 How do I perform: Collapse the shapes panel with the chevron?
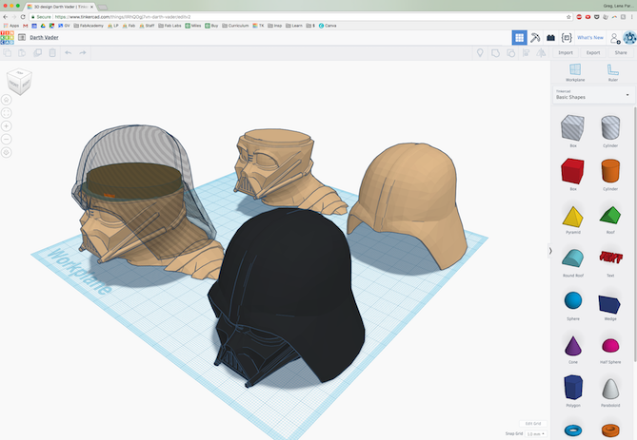[x=550, y=251]
